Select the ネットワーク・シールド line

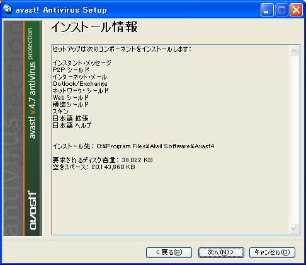tap(81, 90)
